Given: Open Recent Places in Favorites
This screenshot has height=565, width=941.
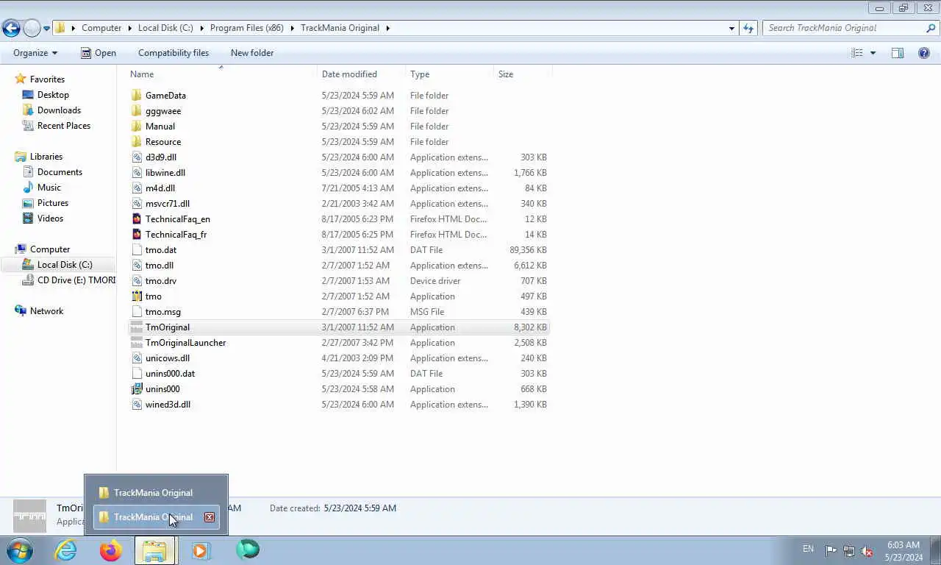Looking at the screenshot, I should pyautogui.click(x=64, y=126).
